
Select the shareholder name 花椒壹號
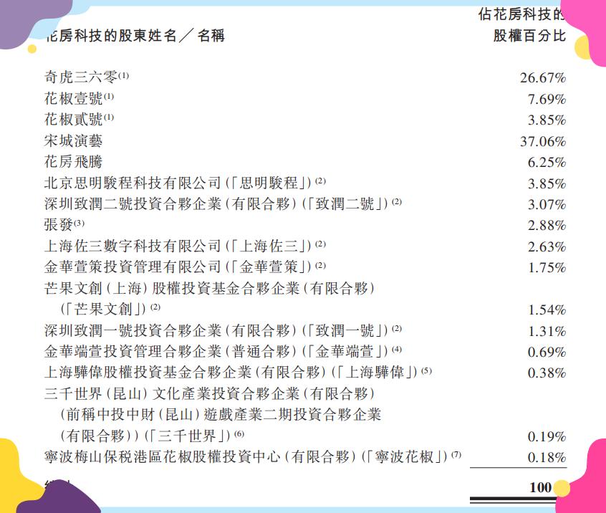[74, 98]
